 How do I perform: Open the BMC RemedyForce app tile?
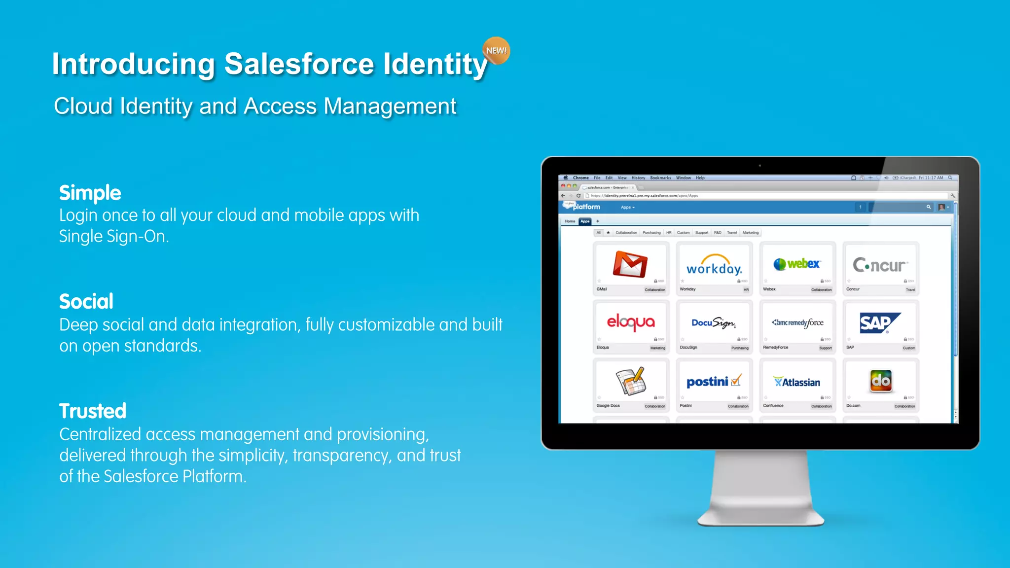(x=797, y=327)
